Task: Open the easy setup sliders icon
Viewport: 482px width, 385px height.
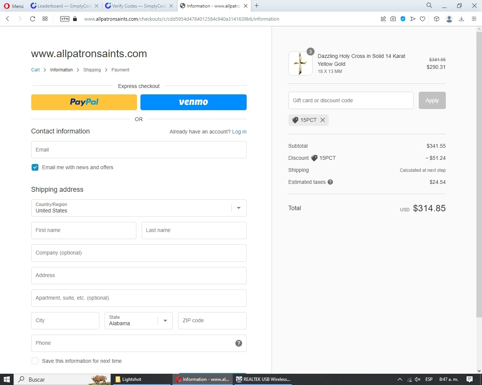Action: 474,19
